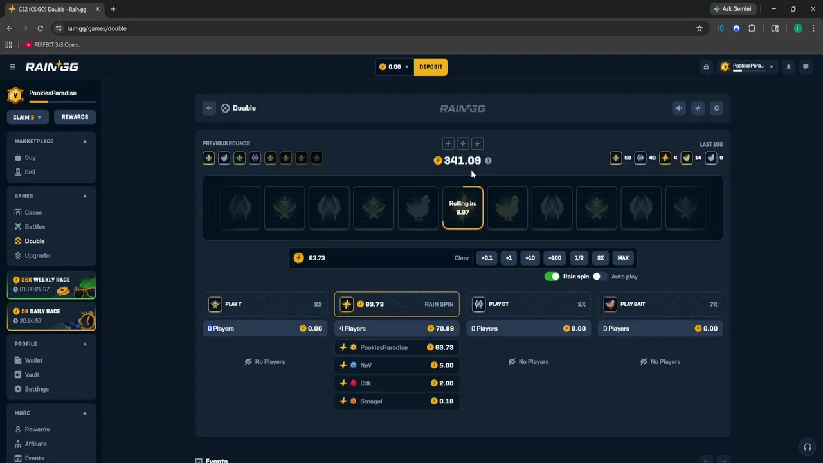Open the Upgrader game
Viewport: 823px width, 463px height.
[37, 255]
